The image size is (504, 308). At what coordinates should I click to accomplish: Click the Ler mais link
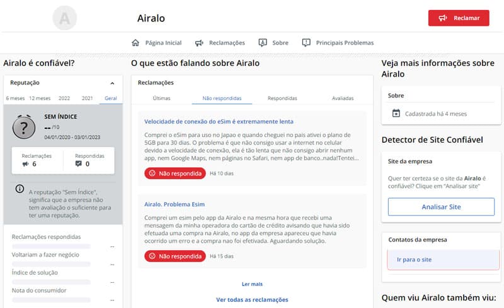click(x=252, y=284)
